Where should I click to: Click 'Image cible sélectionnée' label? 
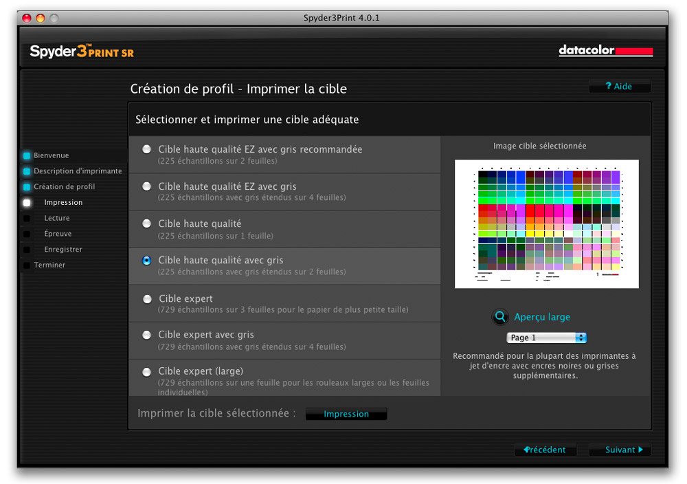click(x=540, y=146)
